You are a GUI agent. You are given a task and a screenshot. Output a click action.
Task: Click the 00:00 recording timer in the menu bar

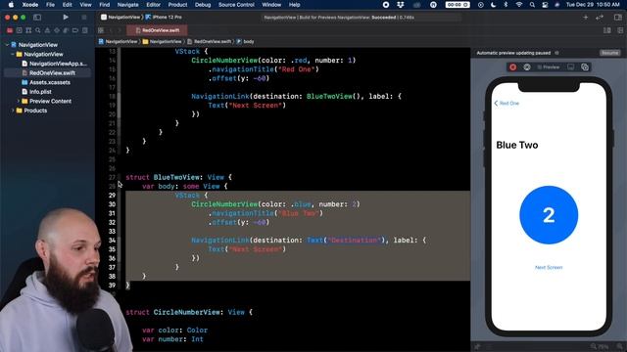click(x=458, y=5)
